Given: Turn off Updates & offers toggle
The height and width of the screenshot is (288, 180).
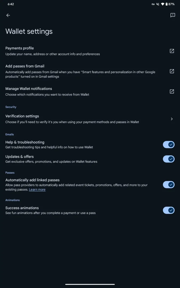Looking at the screenshot, I should (169, 159).
